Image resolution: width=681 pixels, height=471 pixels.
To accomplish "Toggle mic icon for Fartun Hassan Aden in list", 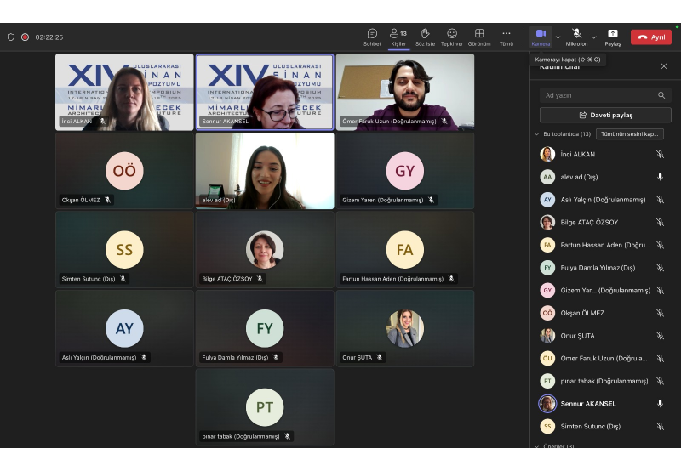I will point(660,245).
